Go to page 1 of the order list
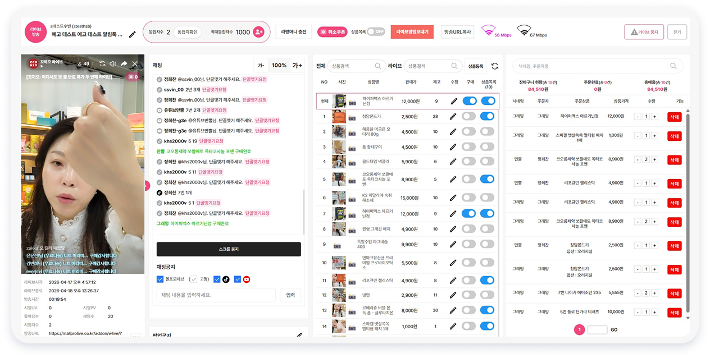Screen dimensions: 710x358 pos(579,330)
